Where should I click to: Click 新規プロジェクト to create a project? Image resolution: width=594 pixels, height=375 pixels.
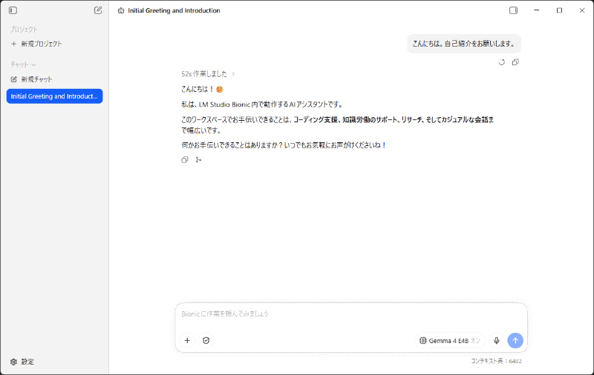[36, 44]
